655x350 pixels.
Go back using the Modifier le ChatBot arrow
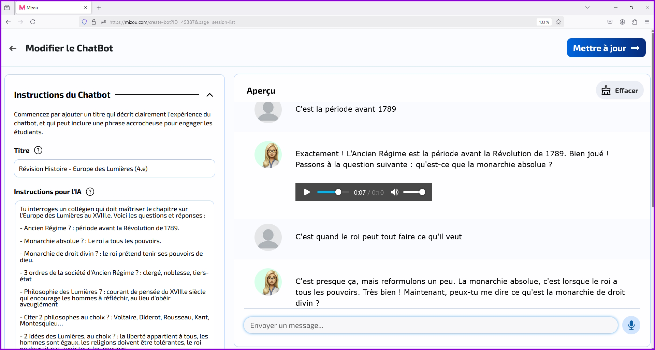(x=13, y=48)
